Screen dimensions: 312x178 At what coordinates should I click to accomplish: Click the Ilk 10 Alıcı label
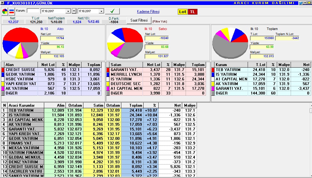click(52, 29)
